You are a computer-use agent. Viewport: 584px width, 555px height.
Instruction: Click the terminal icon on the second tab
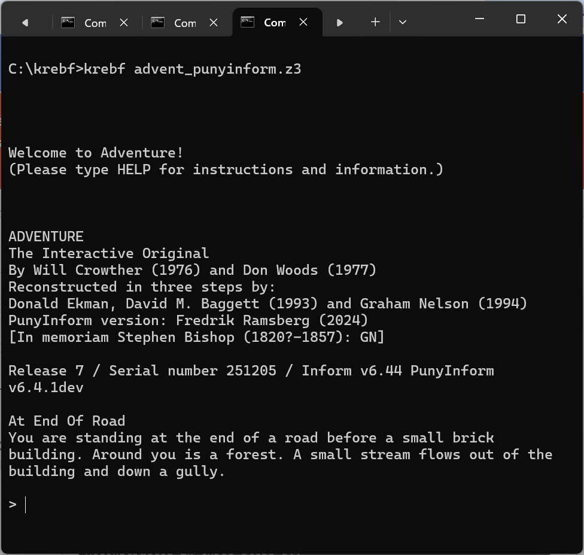click(x=158, y=22)
